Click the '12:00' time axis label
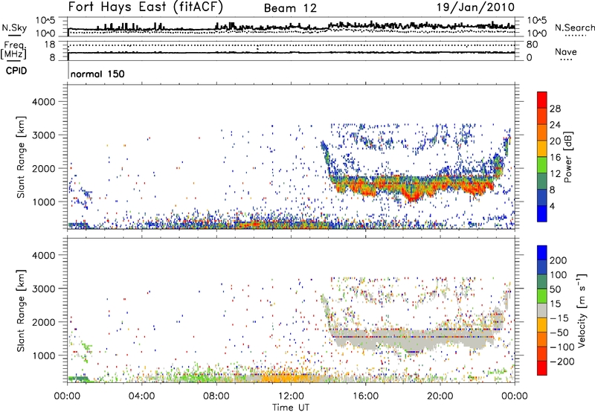 tap(291, 396)
